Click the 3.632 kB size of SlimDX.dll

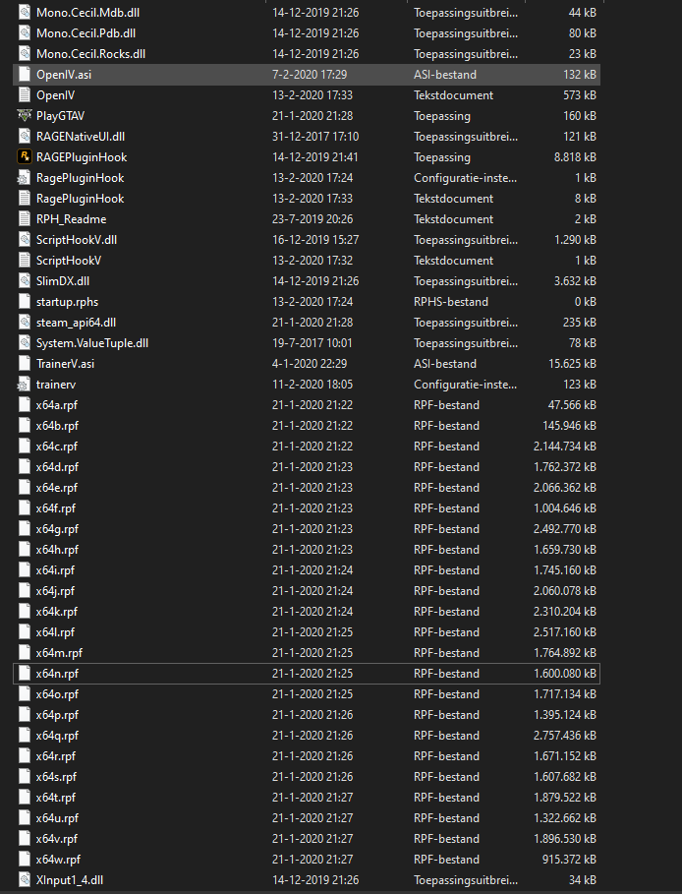[x=575, y=281]
